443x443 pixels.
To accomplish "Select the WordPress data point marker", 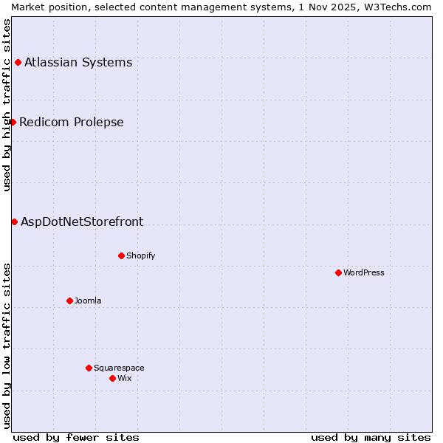I will (x=338, y=272).
